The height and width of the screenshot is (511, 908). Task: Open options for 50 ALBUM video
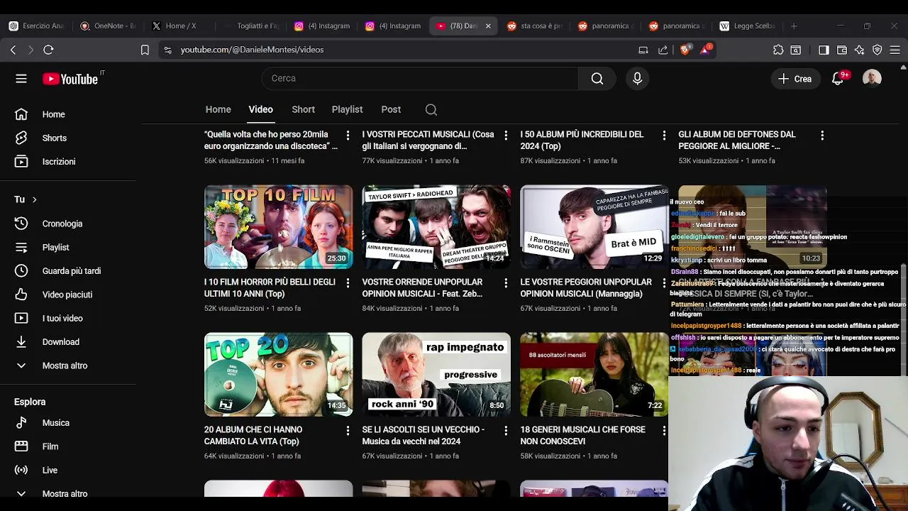[664, 135]
